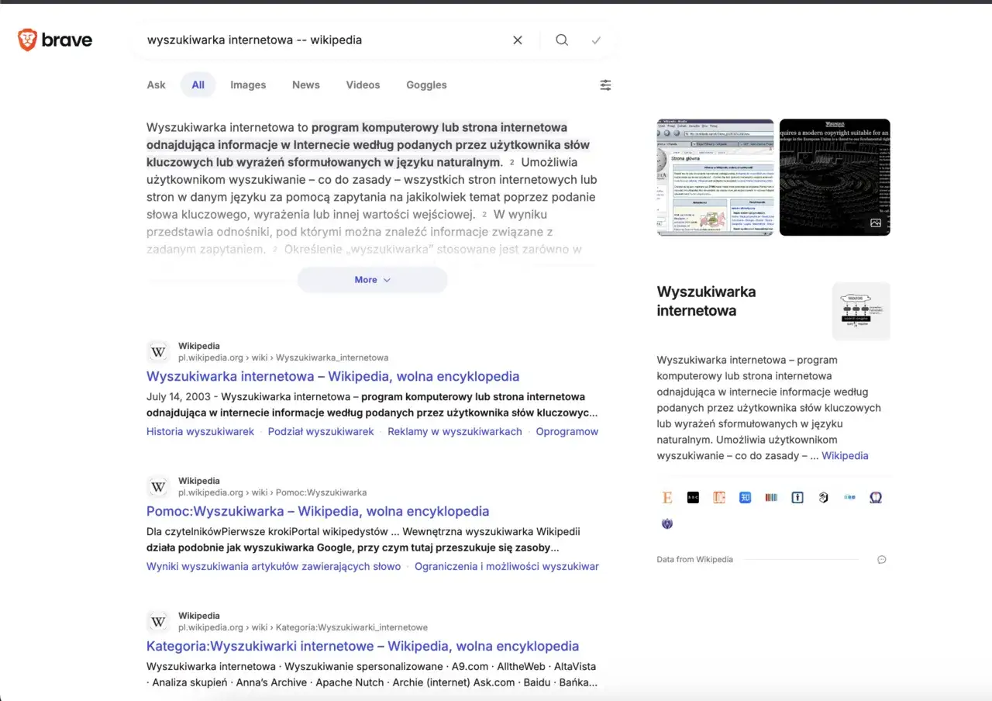The width and height of the screenshot is (992, 701).
Task: Switch to the Goggles tab
Action: tap(427, 85)
